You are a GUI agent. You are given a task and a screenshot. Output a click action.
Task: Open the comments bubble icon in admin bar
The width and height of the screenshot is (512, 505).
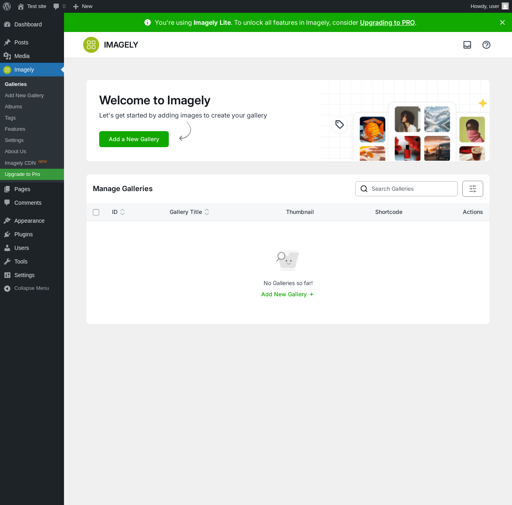tap(56, 6)
